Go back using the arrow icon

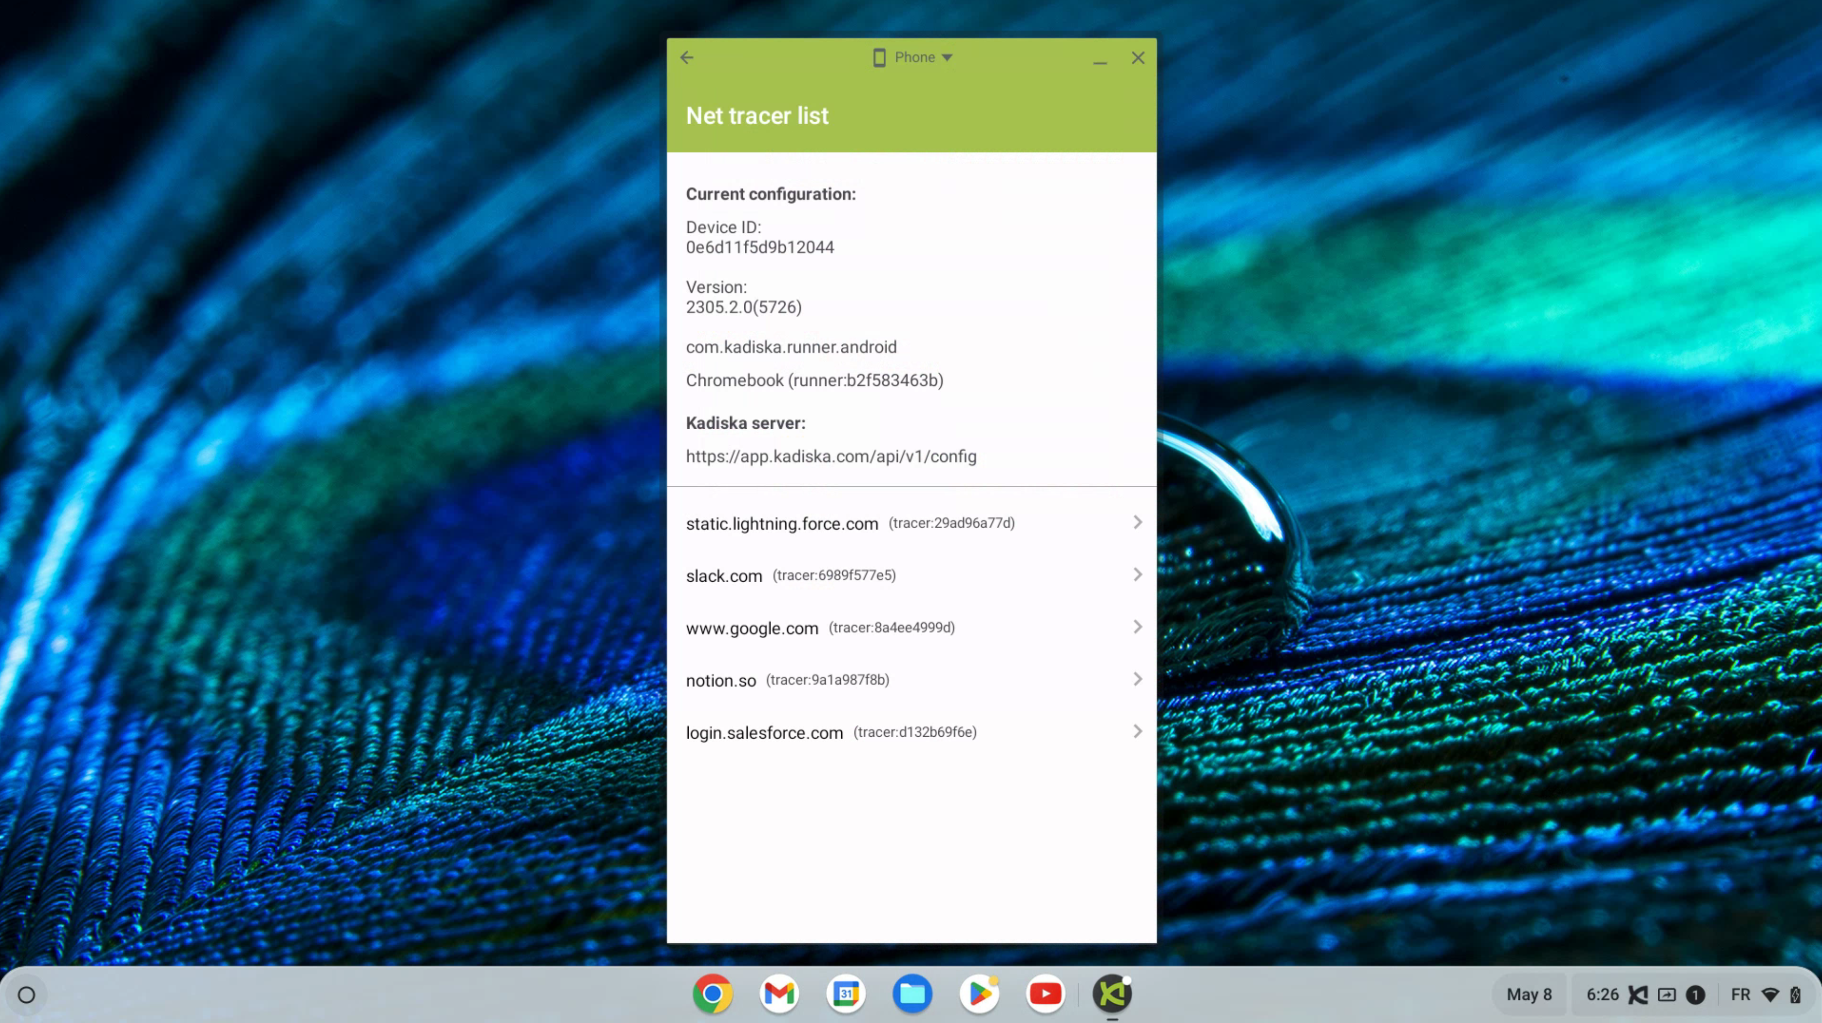687,58
